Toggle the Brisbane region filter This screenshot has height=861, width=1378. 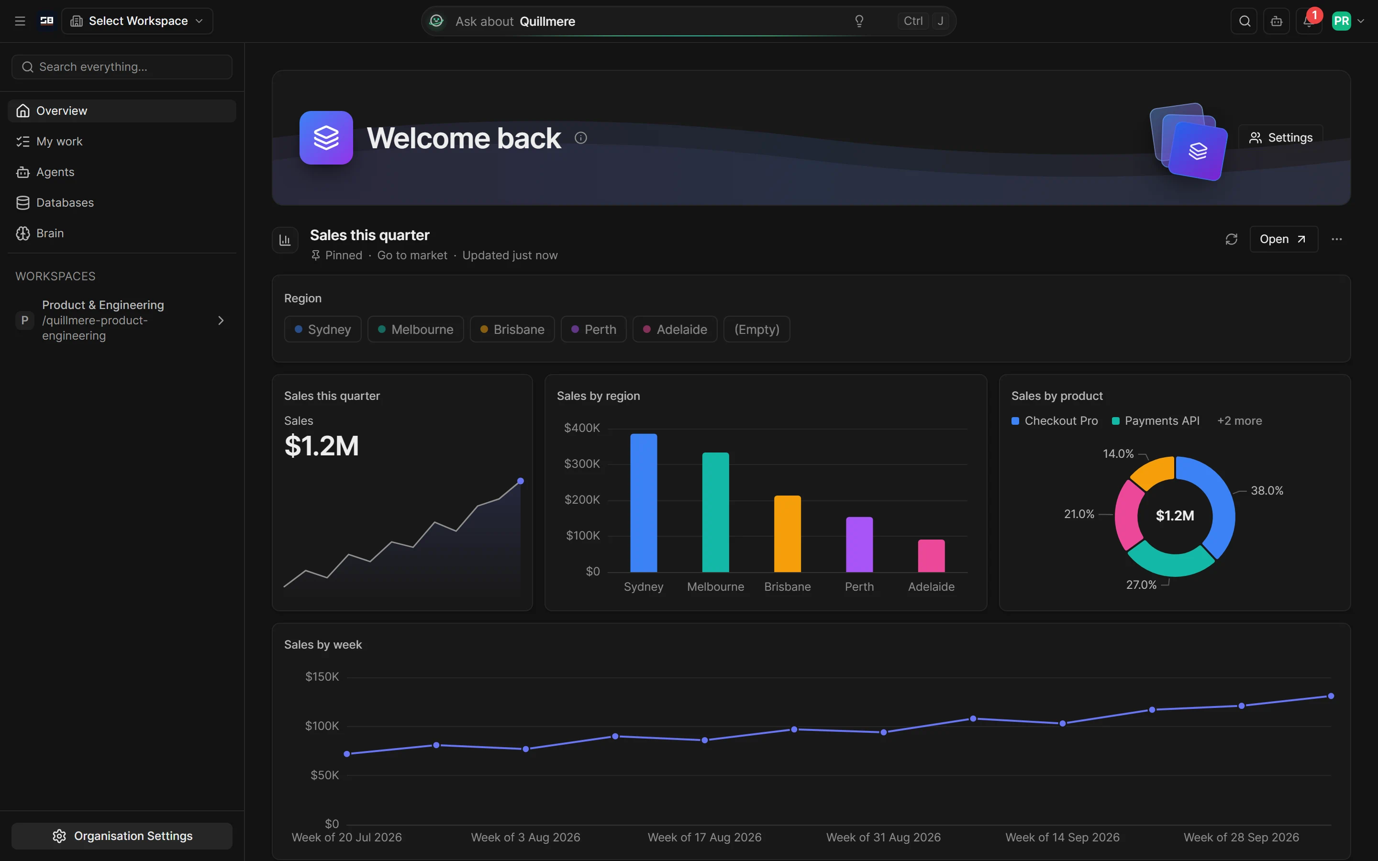pyautogui.click(x=512, y=329)
